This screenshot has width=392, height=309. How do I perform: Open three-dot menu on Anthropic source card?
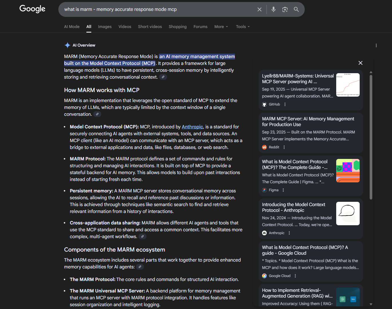tap(289, 233)
